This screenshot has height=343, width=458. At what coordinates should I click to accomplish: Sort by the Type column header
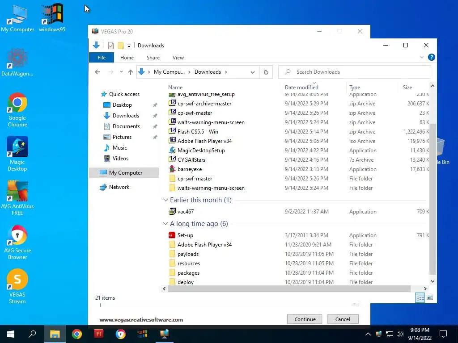(355, 88)
